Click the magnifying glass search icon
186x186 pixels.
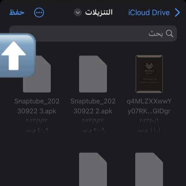click(x=169, y=34)
